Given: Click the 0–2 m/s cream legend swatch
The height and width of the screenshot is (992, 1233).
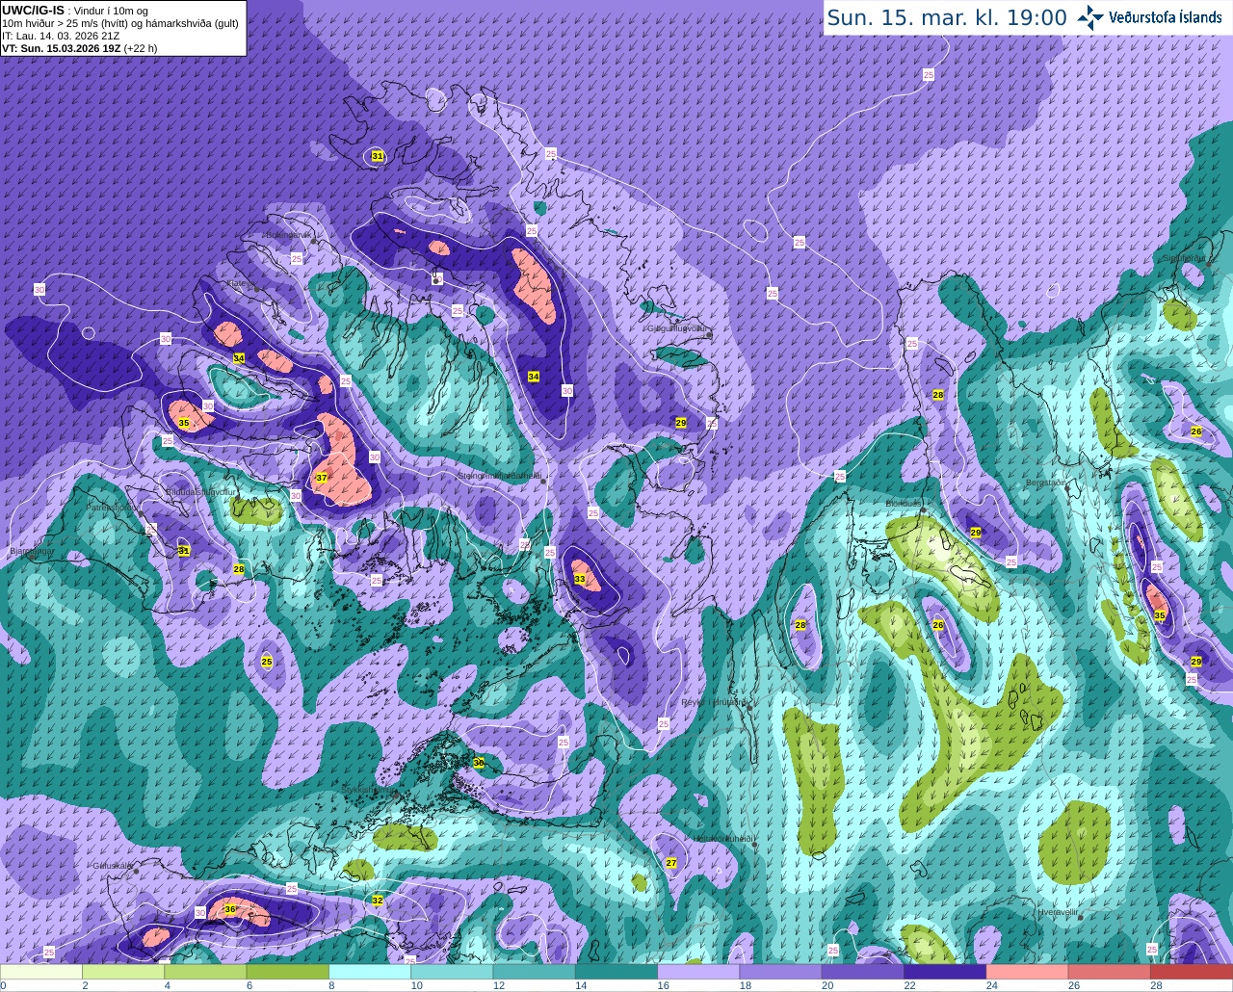Looking at the screenshot, I should [x=41, y=972].
